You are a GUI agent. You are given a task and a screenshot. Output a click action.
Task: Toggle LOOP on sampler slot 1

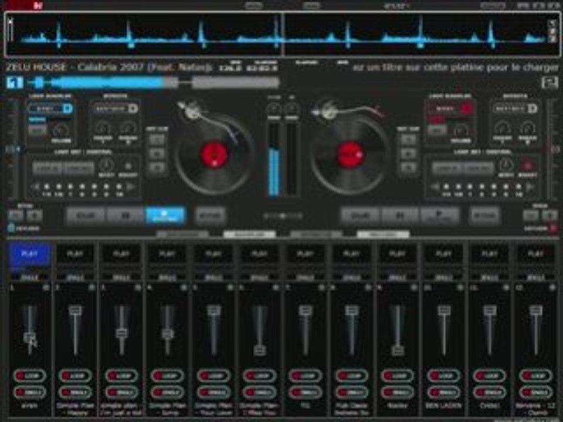(x=29, y=376)
